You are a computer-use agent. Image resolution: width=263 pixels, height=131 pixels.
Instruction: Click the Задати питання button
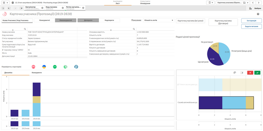click(x=251, y=26)
